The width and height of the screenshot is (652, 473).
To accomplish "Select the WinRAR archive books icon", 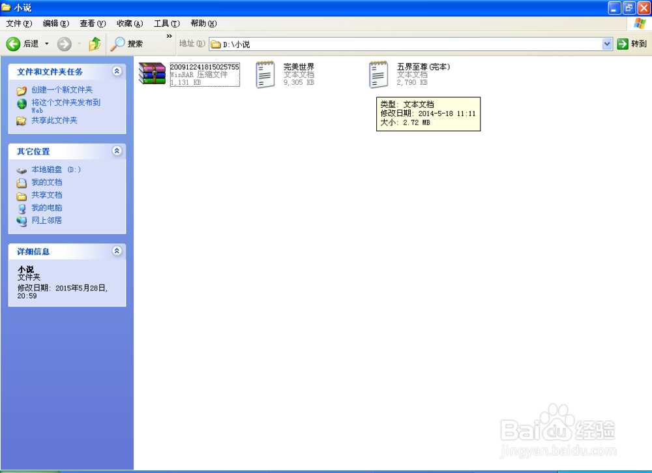I will point(152,74).
